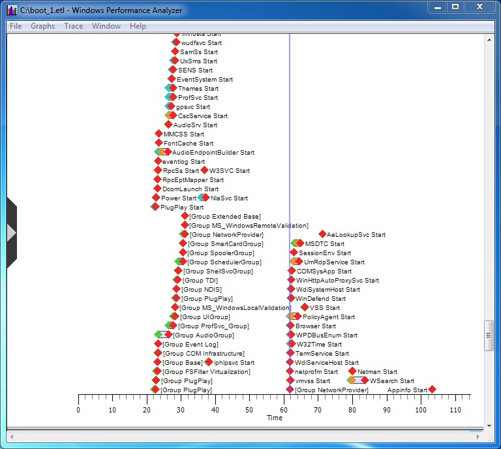Select the eventlog Start diamond marker
The width and height of the screenshot is (501, 449).
[158, 161]
